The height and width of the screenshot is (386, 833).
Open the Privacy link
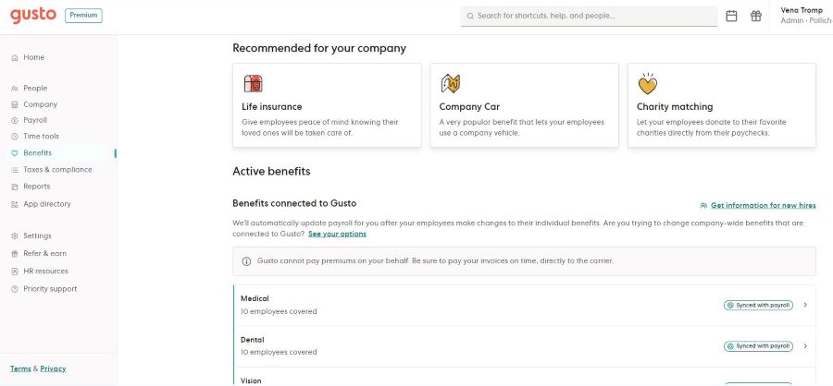[x=53, y=368]
